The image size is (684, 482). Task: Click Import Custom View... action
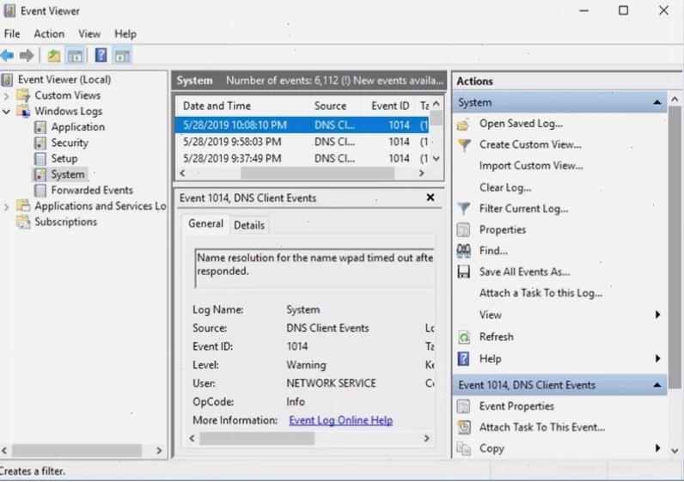[x=531, y=166]
